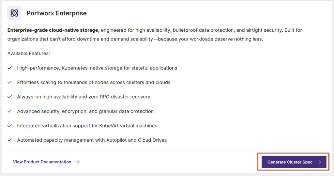Viewport: 334px width, 176px height.
Task: Select Advanced security, encryption feature text
Action: pos(85,111)
